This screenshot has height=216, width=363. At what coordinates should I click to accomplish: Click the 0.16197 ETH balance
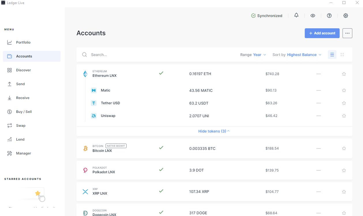[x=200, y=74]
